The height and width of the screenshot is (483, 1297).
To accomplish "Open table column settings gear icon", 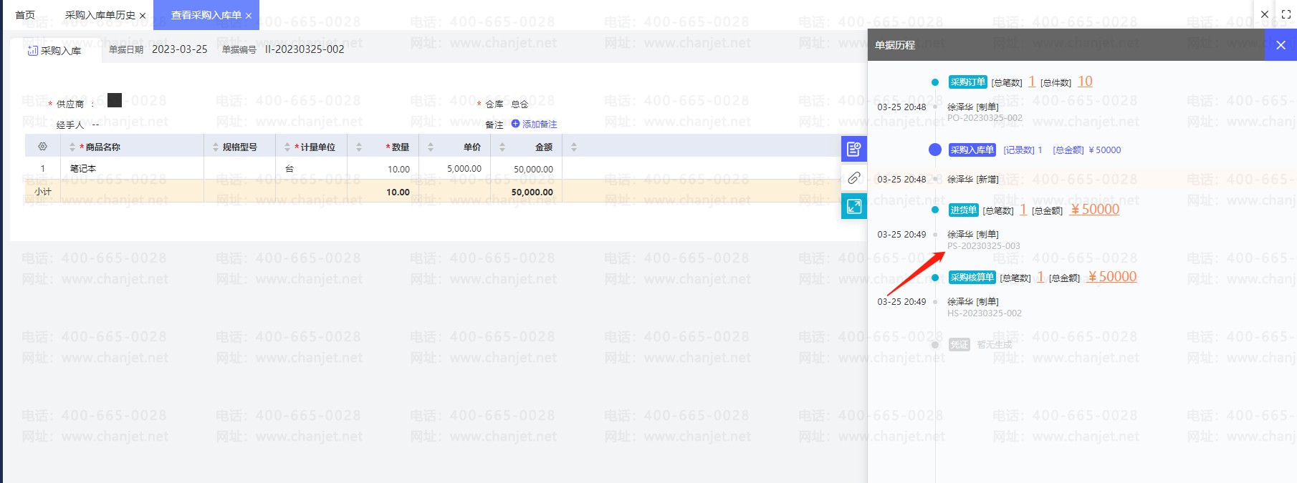I will (x=42, y=147).
